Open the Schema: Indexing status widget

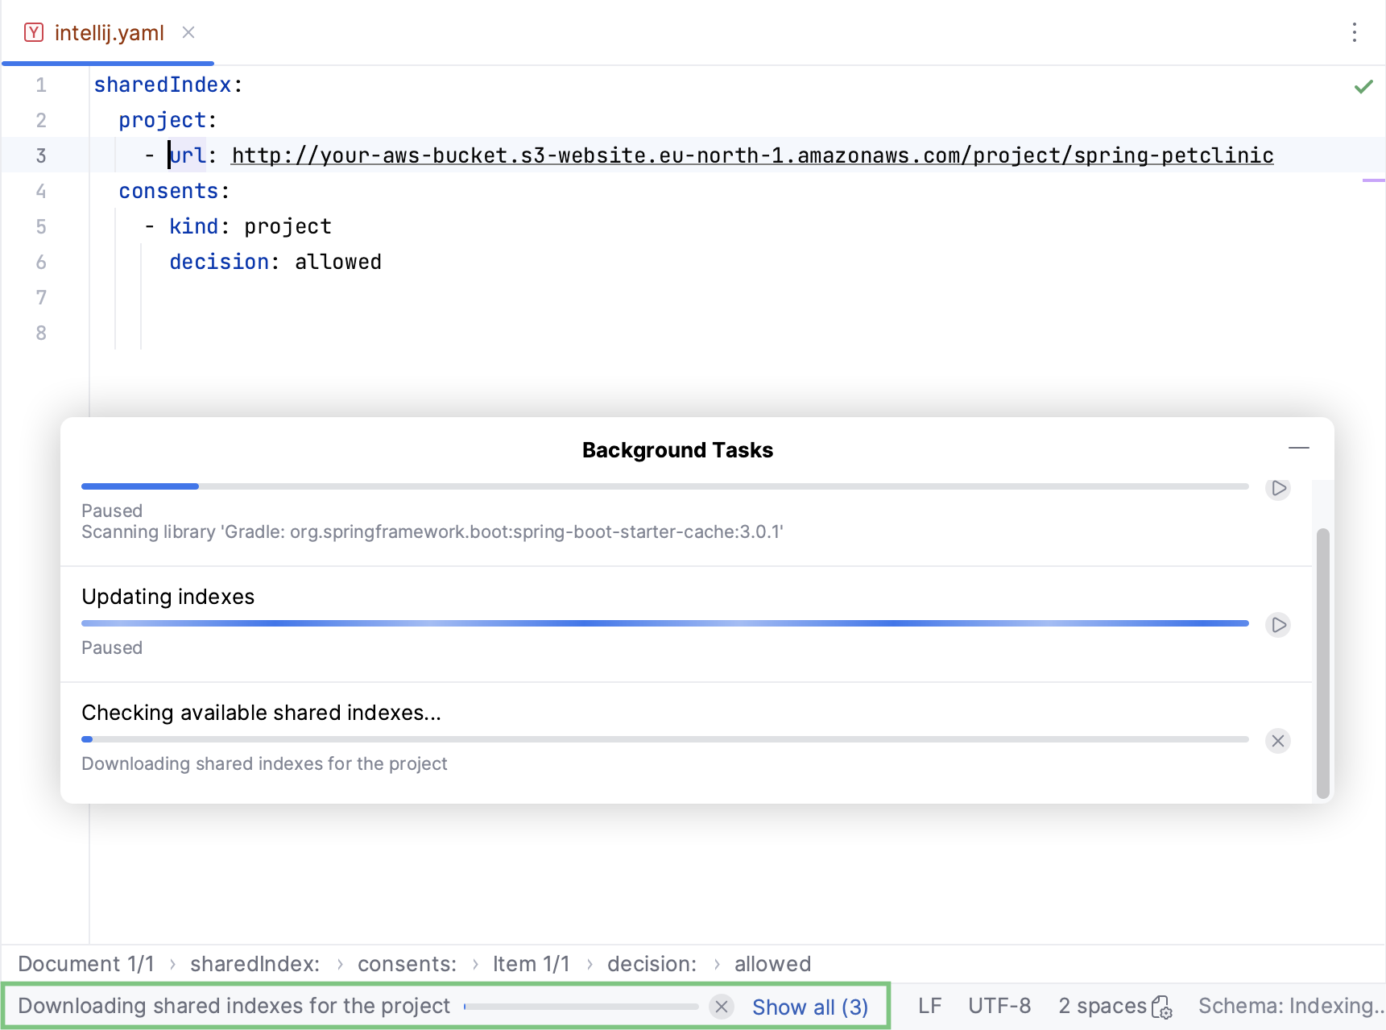(x=1290, y=1006)
